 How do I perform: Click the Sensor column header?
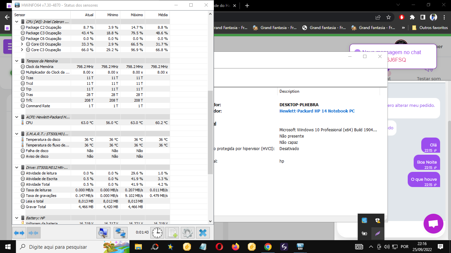coord(41,15)
